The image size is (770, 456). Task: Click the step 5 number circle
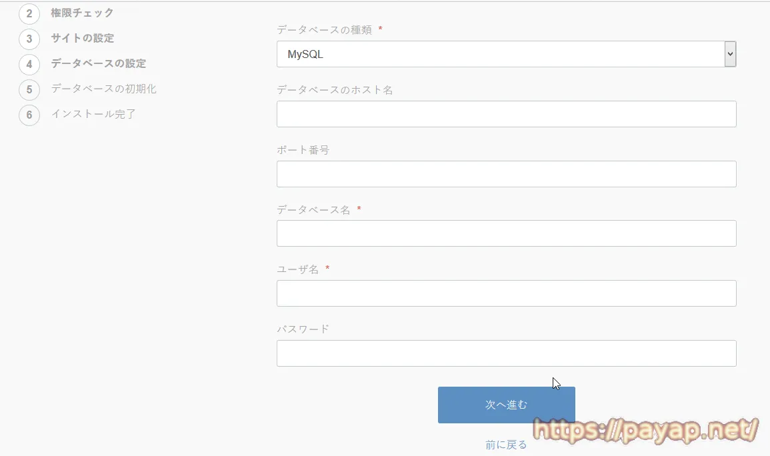(x=29, y=89)
